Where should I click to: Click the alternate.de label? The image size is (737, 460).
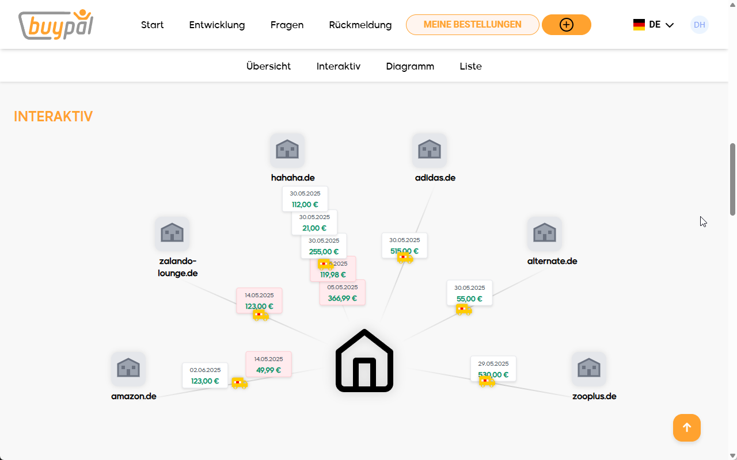coord(552,261)
